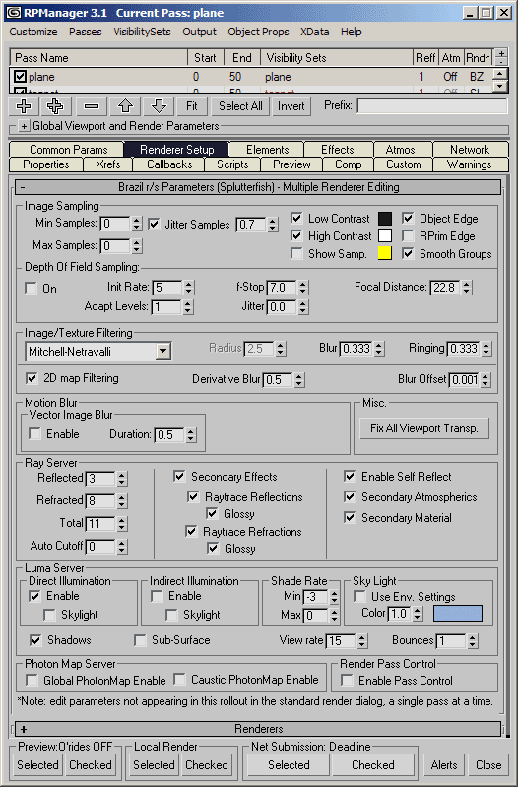Viewport: 518px width, 787px height.
Task: Open the Alerts button
Action: point(444,765)
